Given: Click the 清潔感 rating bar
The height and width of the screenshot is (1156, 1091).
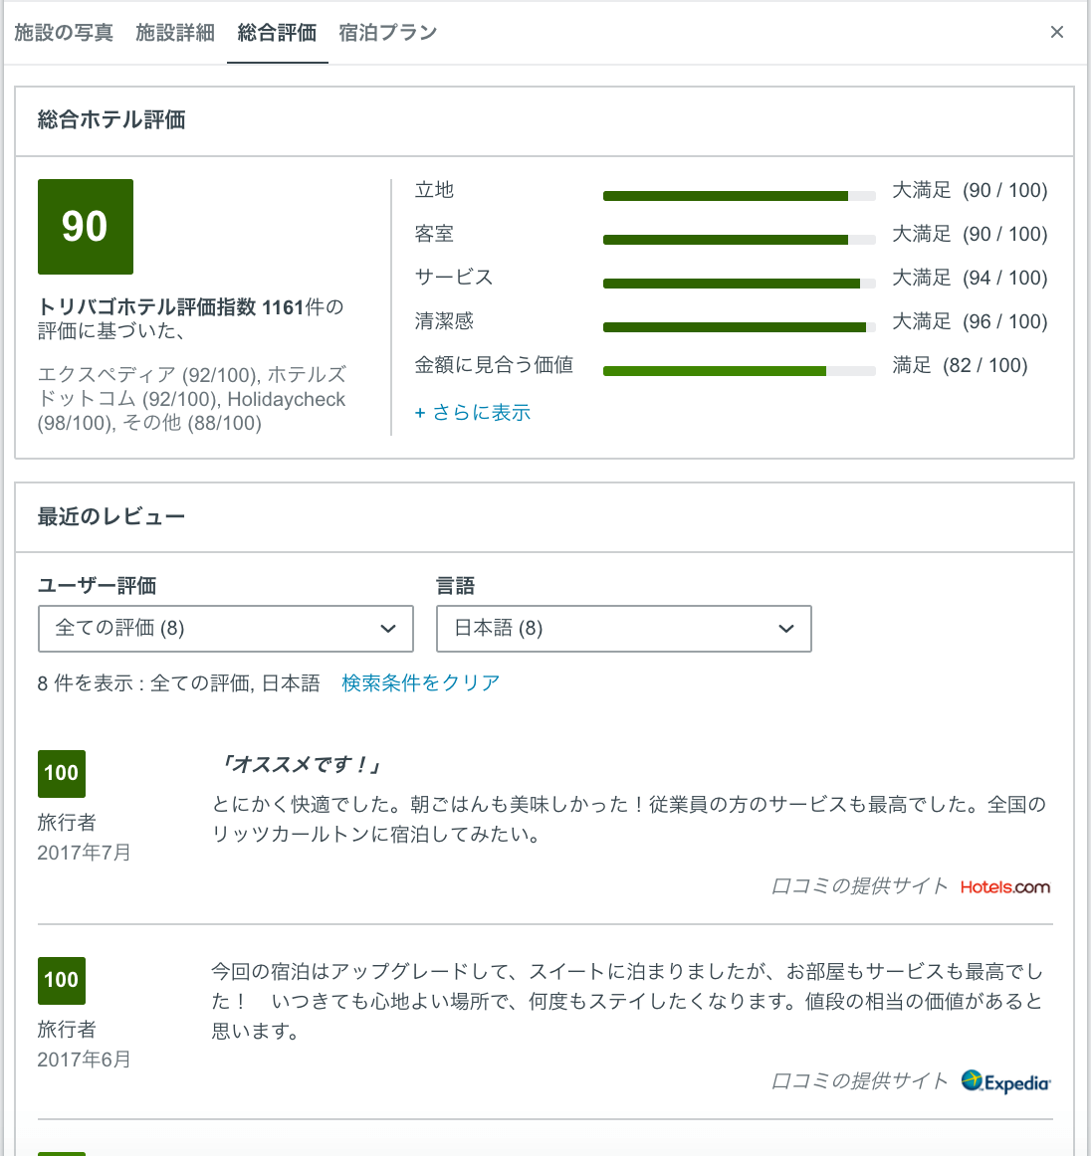Looking at the screenshot, I should (739, 327).
